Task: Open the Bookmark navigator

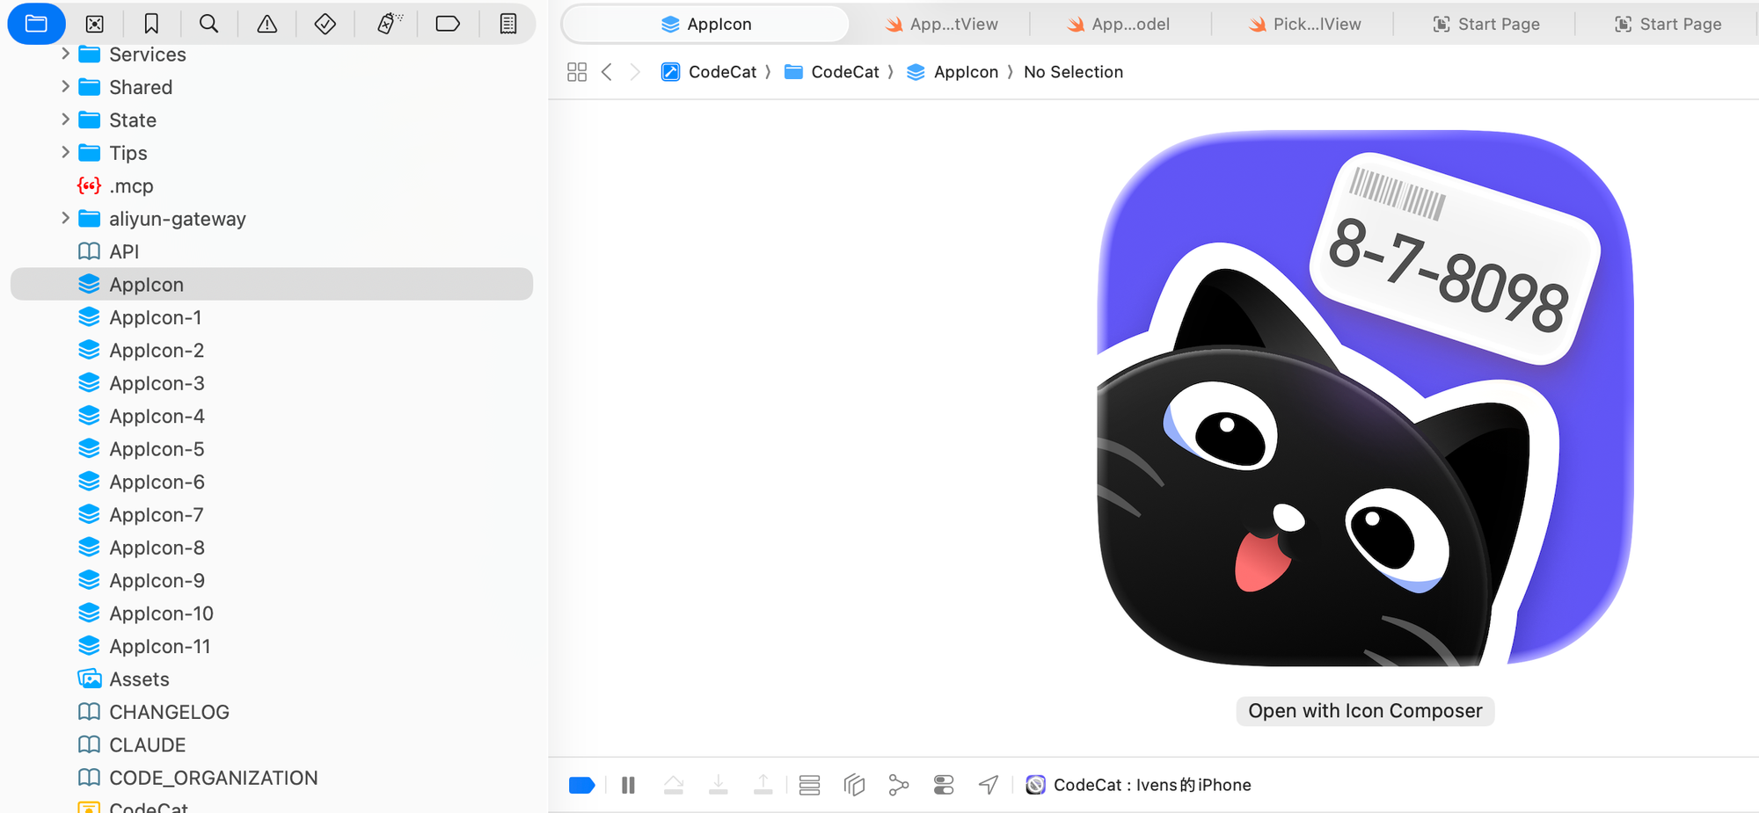Action: point(151,24)
